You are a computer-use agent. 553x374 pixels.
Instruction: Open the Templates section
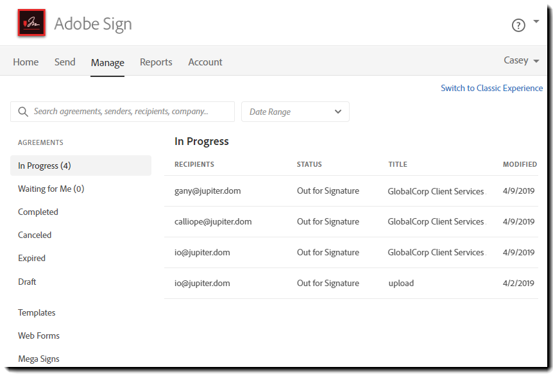click(x=37, y=312)
